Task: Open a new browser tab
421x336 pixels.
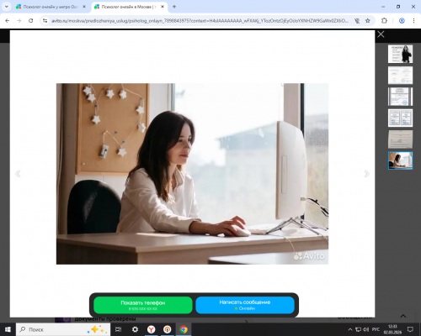Action: (x=174, y=7)
